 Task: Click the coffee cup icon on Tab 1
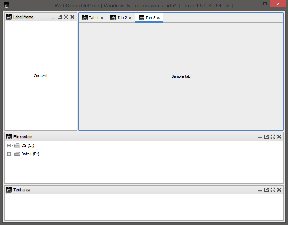85,17
